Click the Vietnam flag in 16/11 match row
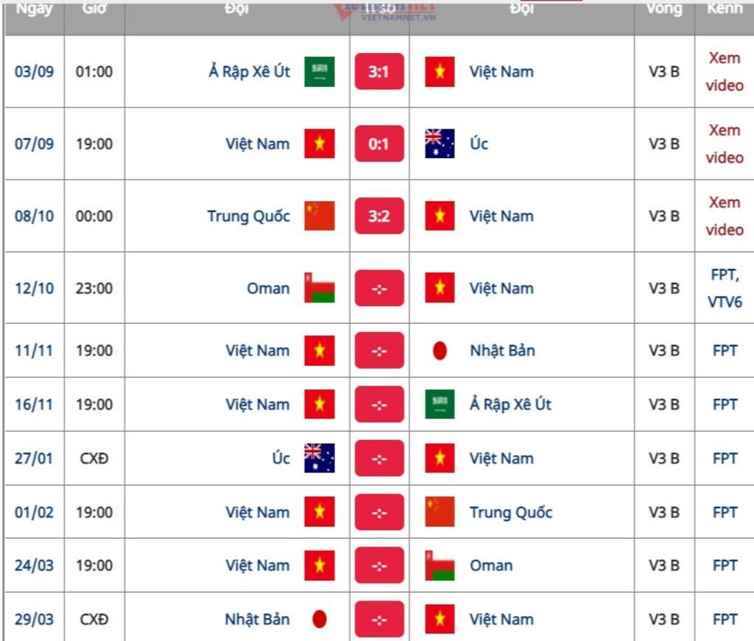 [320, 404]
